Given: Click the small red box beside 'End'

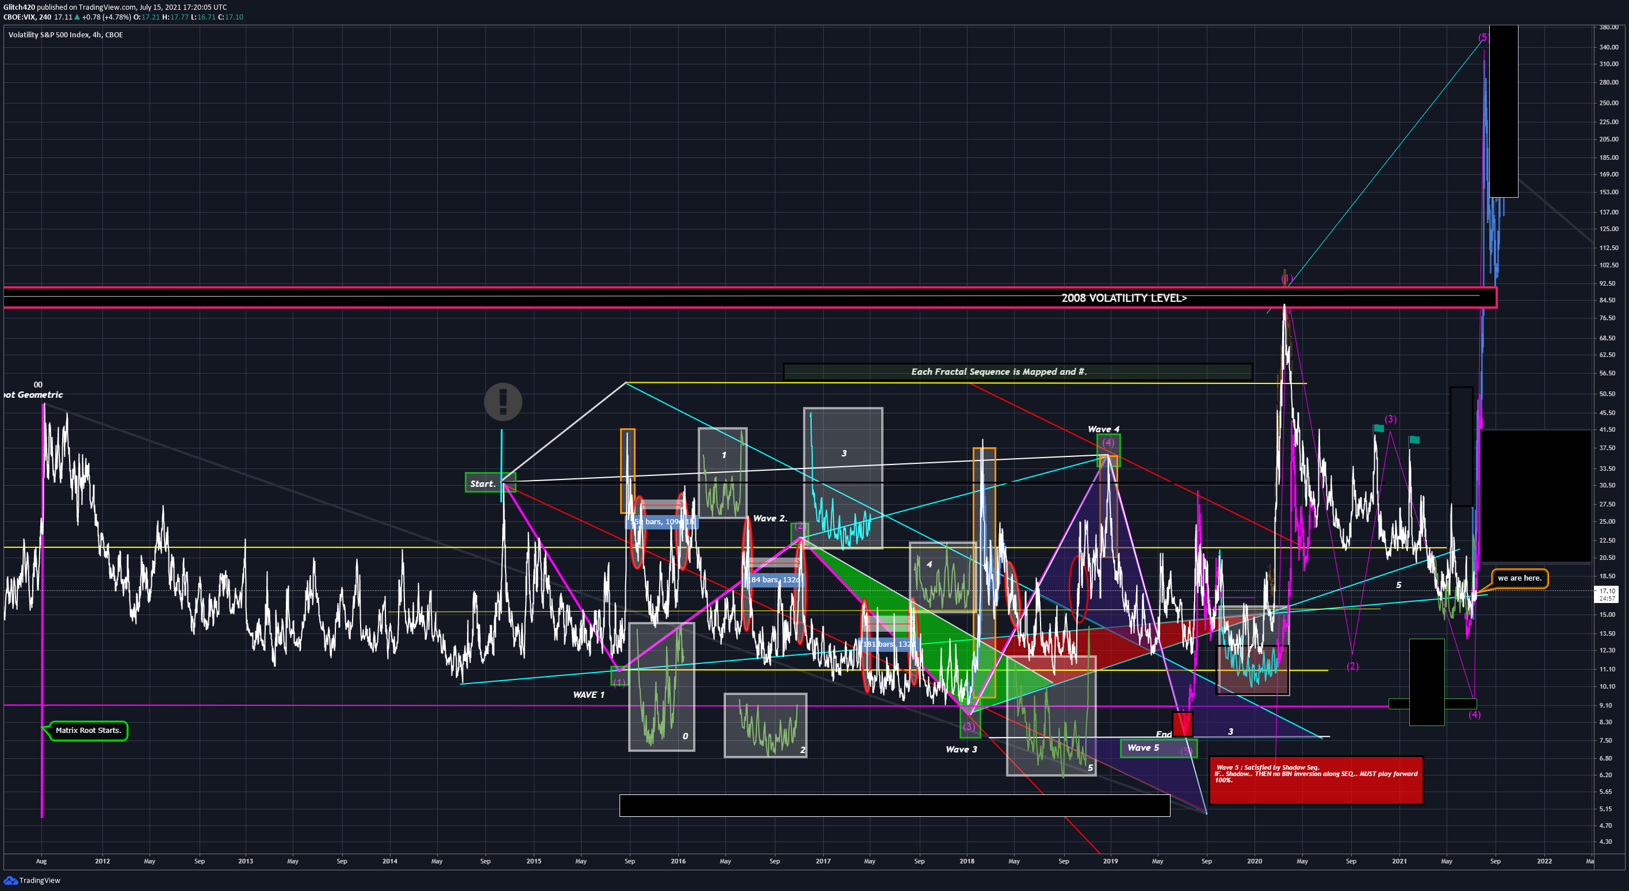Looking at the screenshot, I should (x=1183, y=724).
